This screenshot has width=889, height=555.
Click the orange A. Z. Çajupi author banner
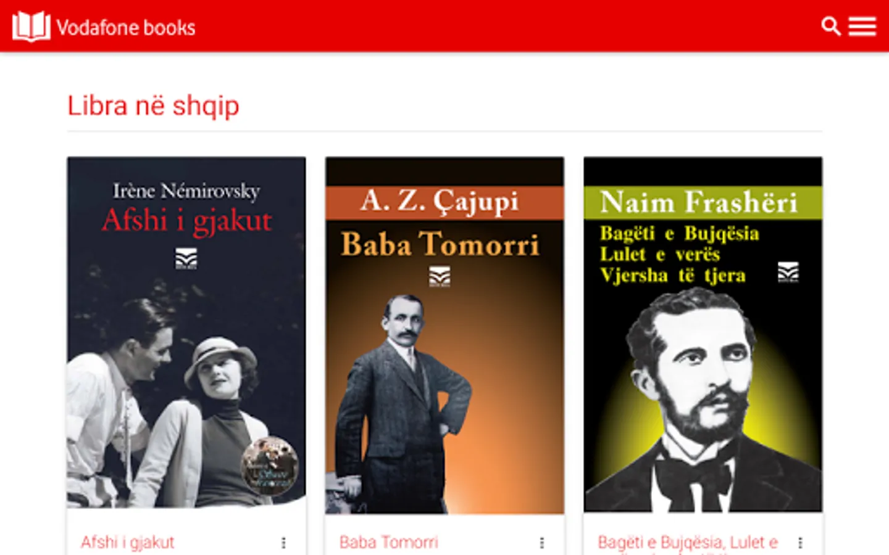point(444,203)
